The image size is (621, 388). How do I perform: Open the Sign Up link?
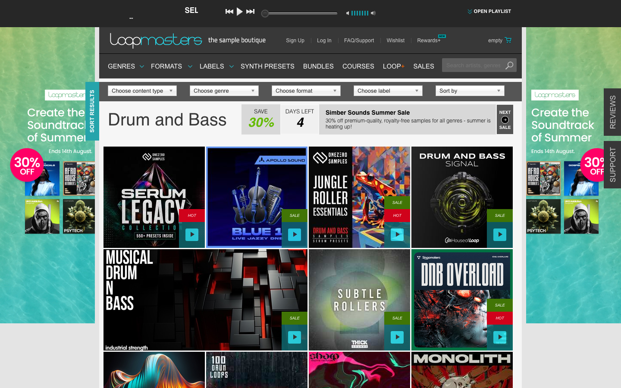[x=295, y=41]
